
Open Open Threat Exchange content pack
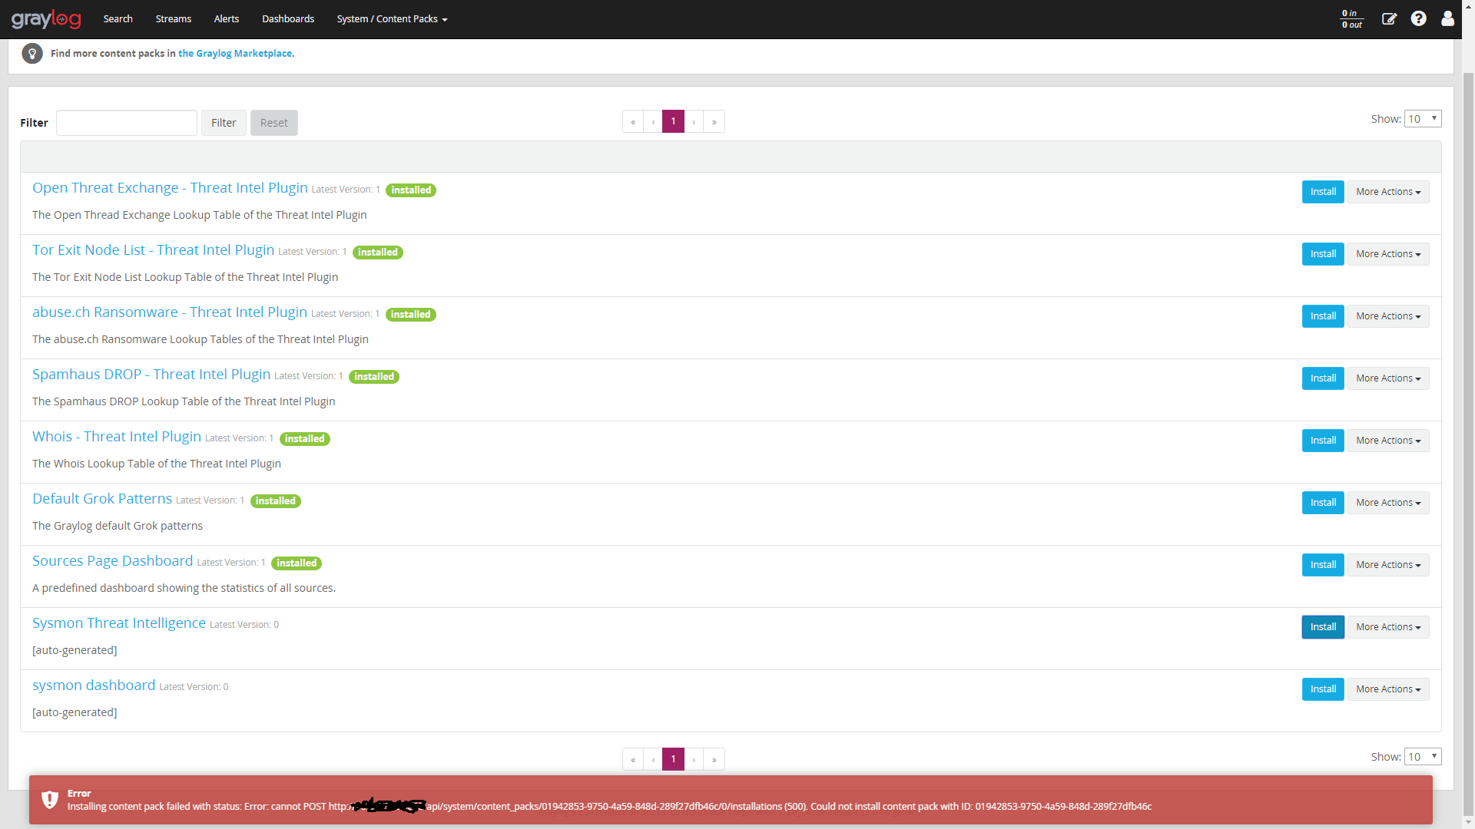click(170, 188)
